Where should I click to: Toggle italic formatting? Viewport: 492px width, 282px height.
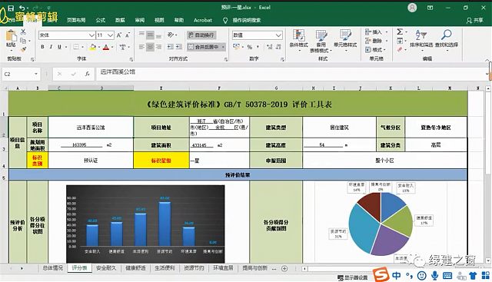(51, 47)
